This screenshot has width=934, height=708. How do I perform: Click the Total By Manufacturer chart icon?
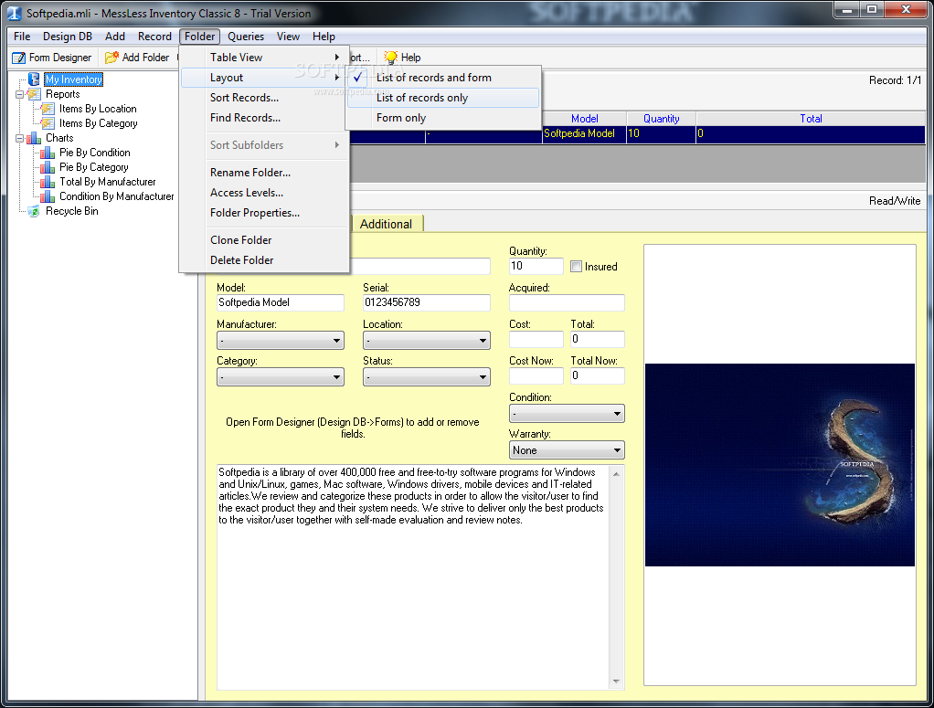48,182
